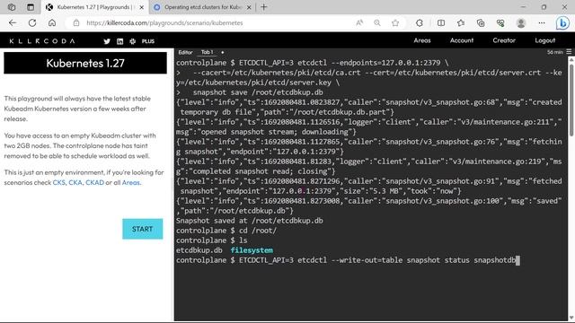This screenshot has height=323, width=575.
Task: Open the CKA scenarios link
Action: [x=75, y=182]
